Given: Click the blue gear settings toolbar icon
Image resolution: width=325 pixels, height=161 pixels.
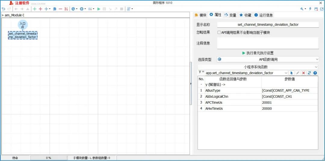Looking at the screenshot, I should coord(82,9).
